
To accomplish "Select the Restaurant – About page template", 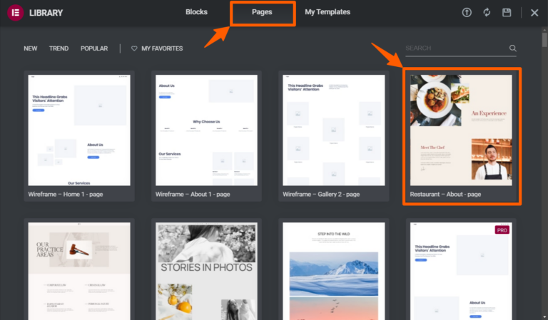I will [x=461, y=130].
